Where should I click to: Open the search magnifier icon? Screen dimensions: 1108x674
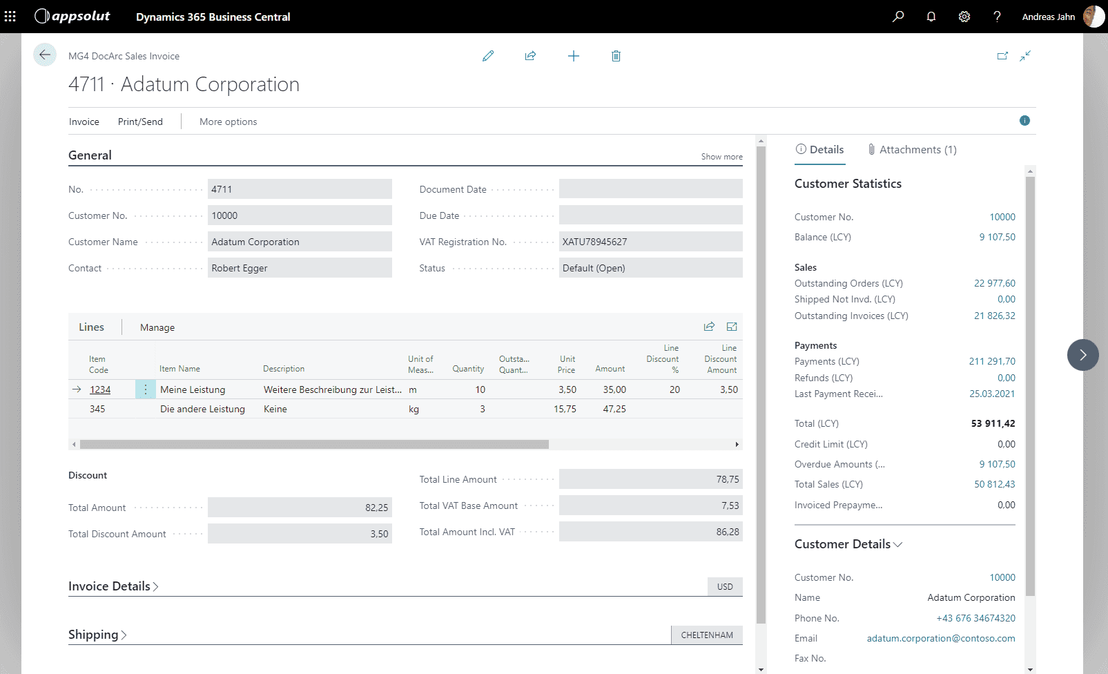(x=898, y=17)
